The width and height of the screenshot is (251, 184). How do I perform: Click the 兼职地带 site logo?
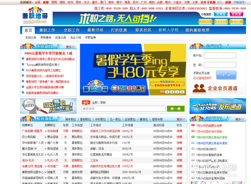tap(35, 16)
